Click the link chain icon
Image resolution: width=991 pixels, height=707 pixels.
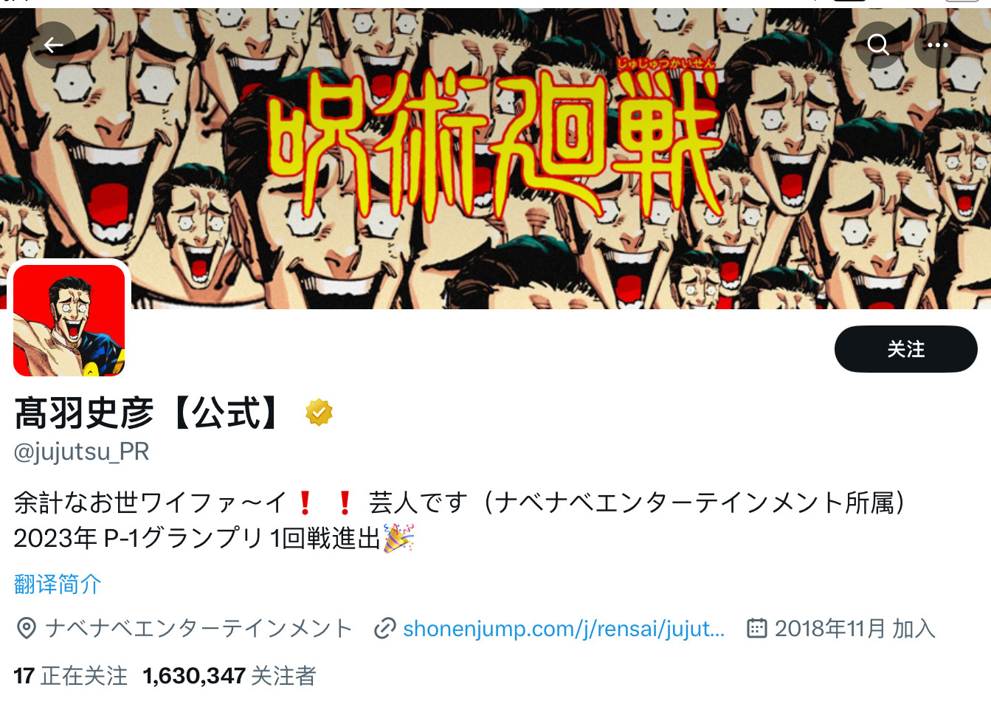pyautogui.click(x=385, y=629)
